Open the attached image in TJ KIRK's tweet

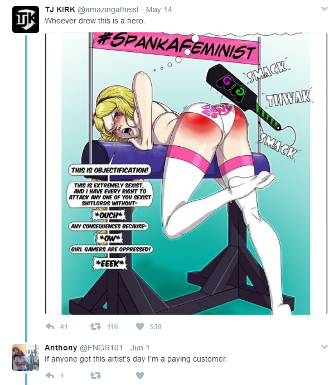(x=186, y=174)
